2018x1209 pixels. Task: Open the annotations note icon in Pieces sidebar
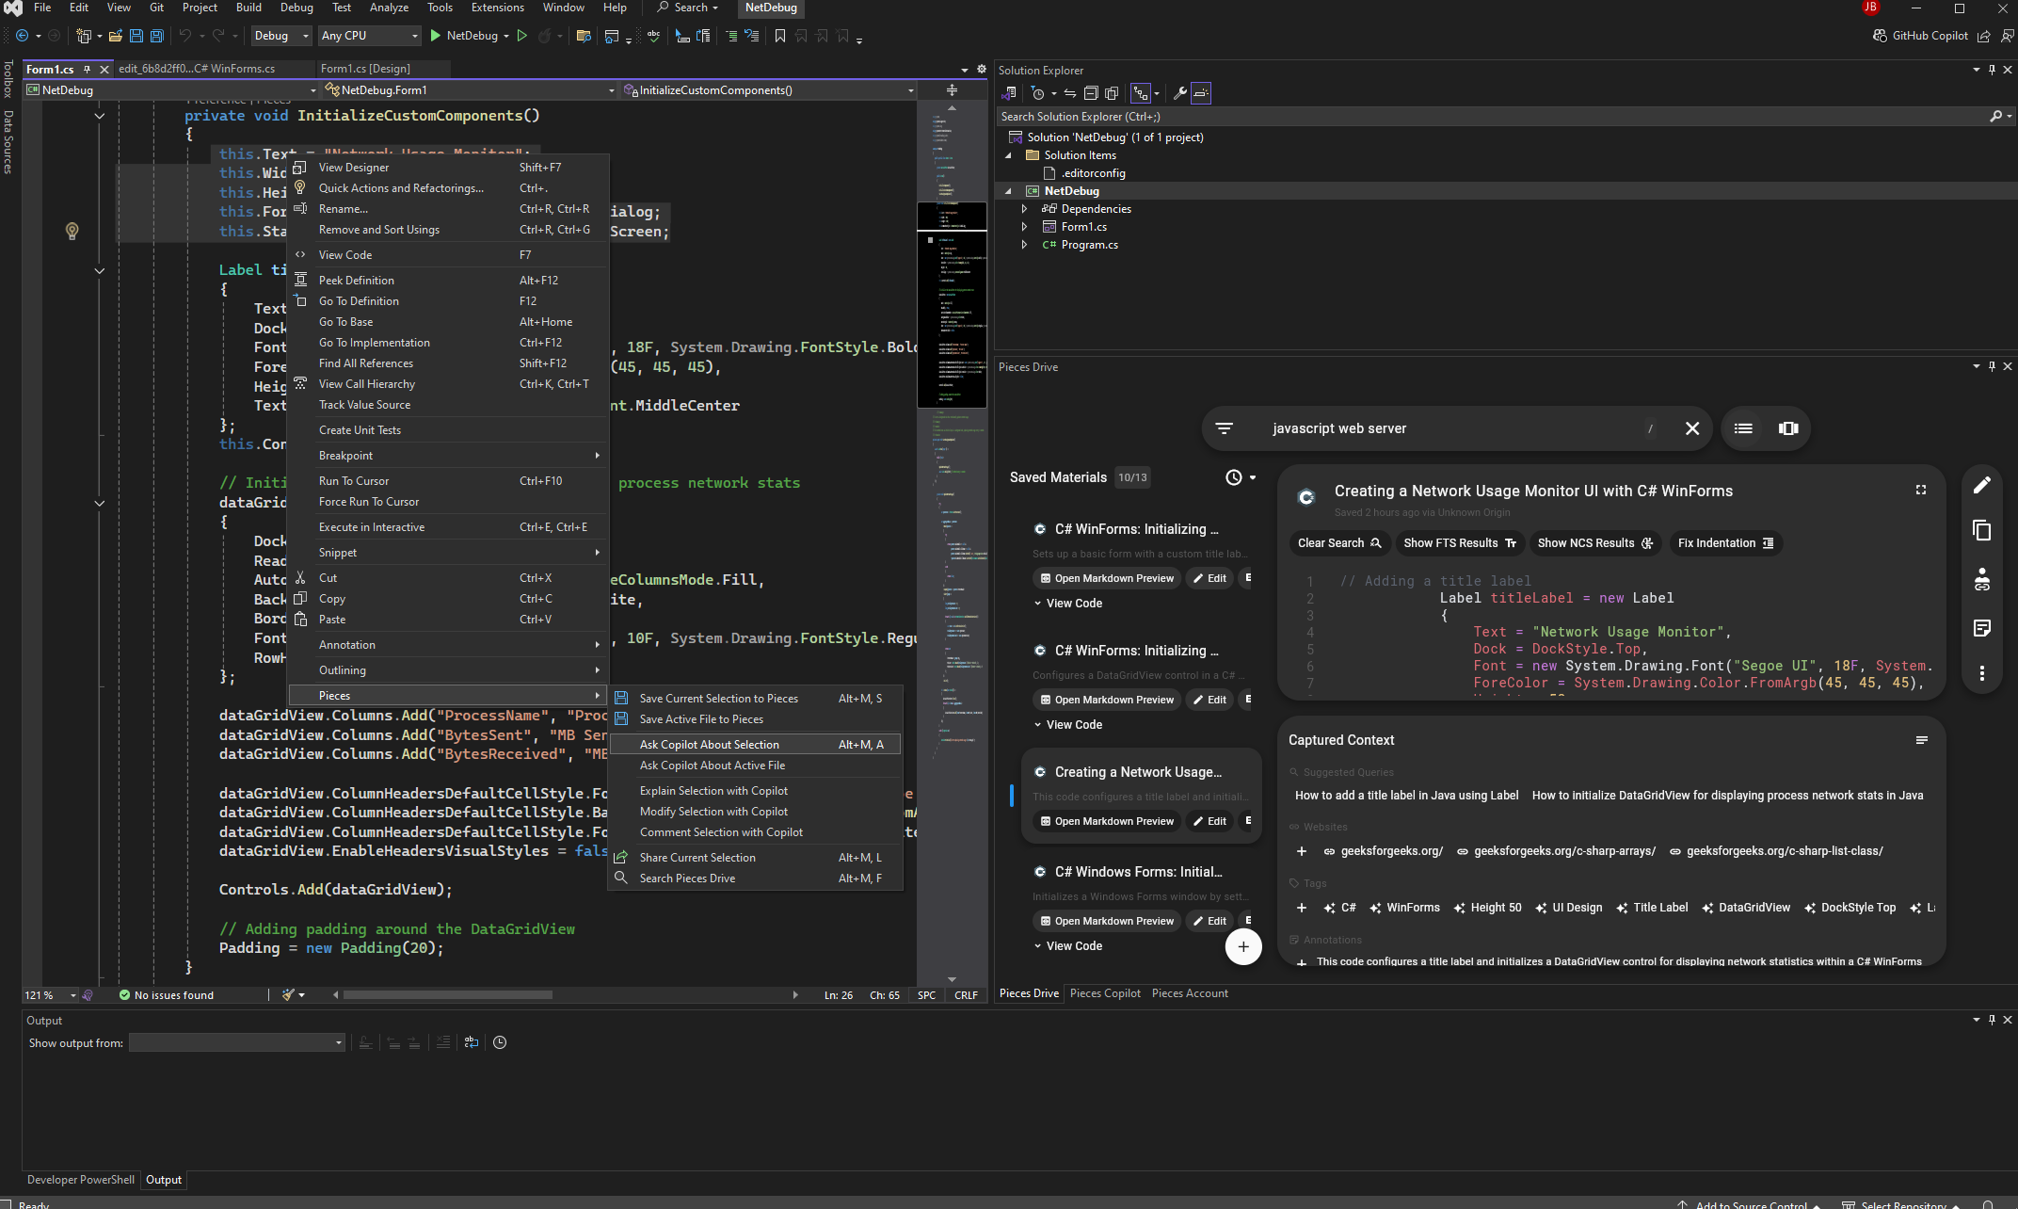(1981, 628)
